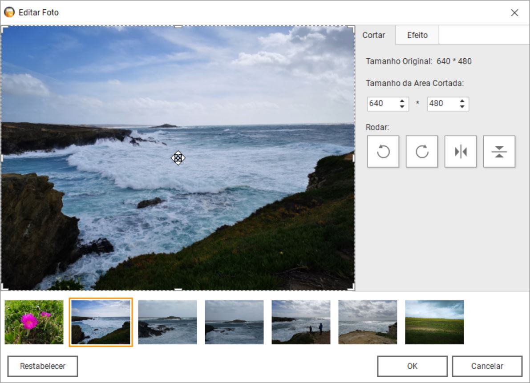Confirm edits with the OK button
Image resolution: width=530 pixels, height=383 pixels.
412,366
